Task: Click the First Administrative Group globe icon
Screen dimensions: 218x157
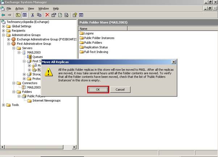Action: pos(13,44)
